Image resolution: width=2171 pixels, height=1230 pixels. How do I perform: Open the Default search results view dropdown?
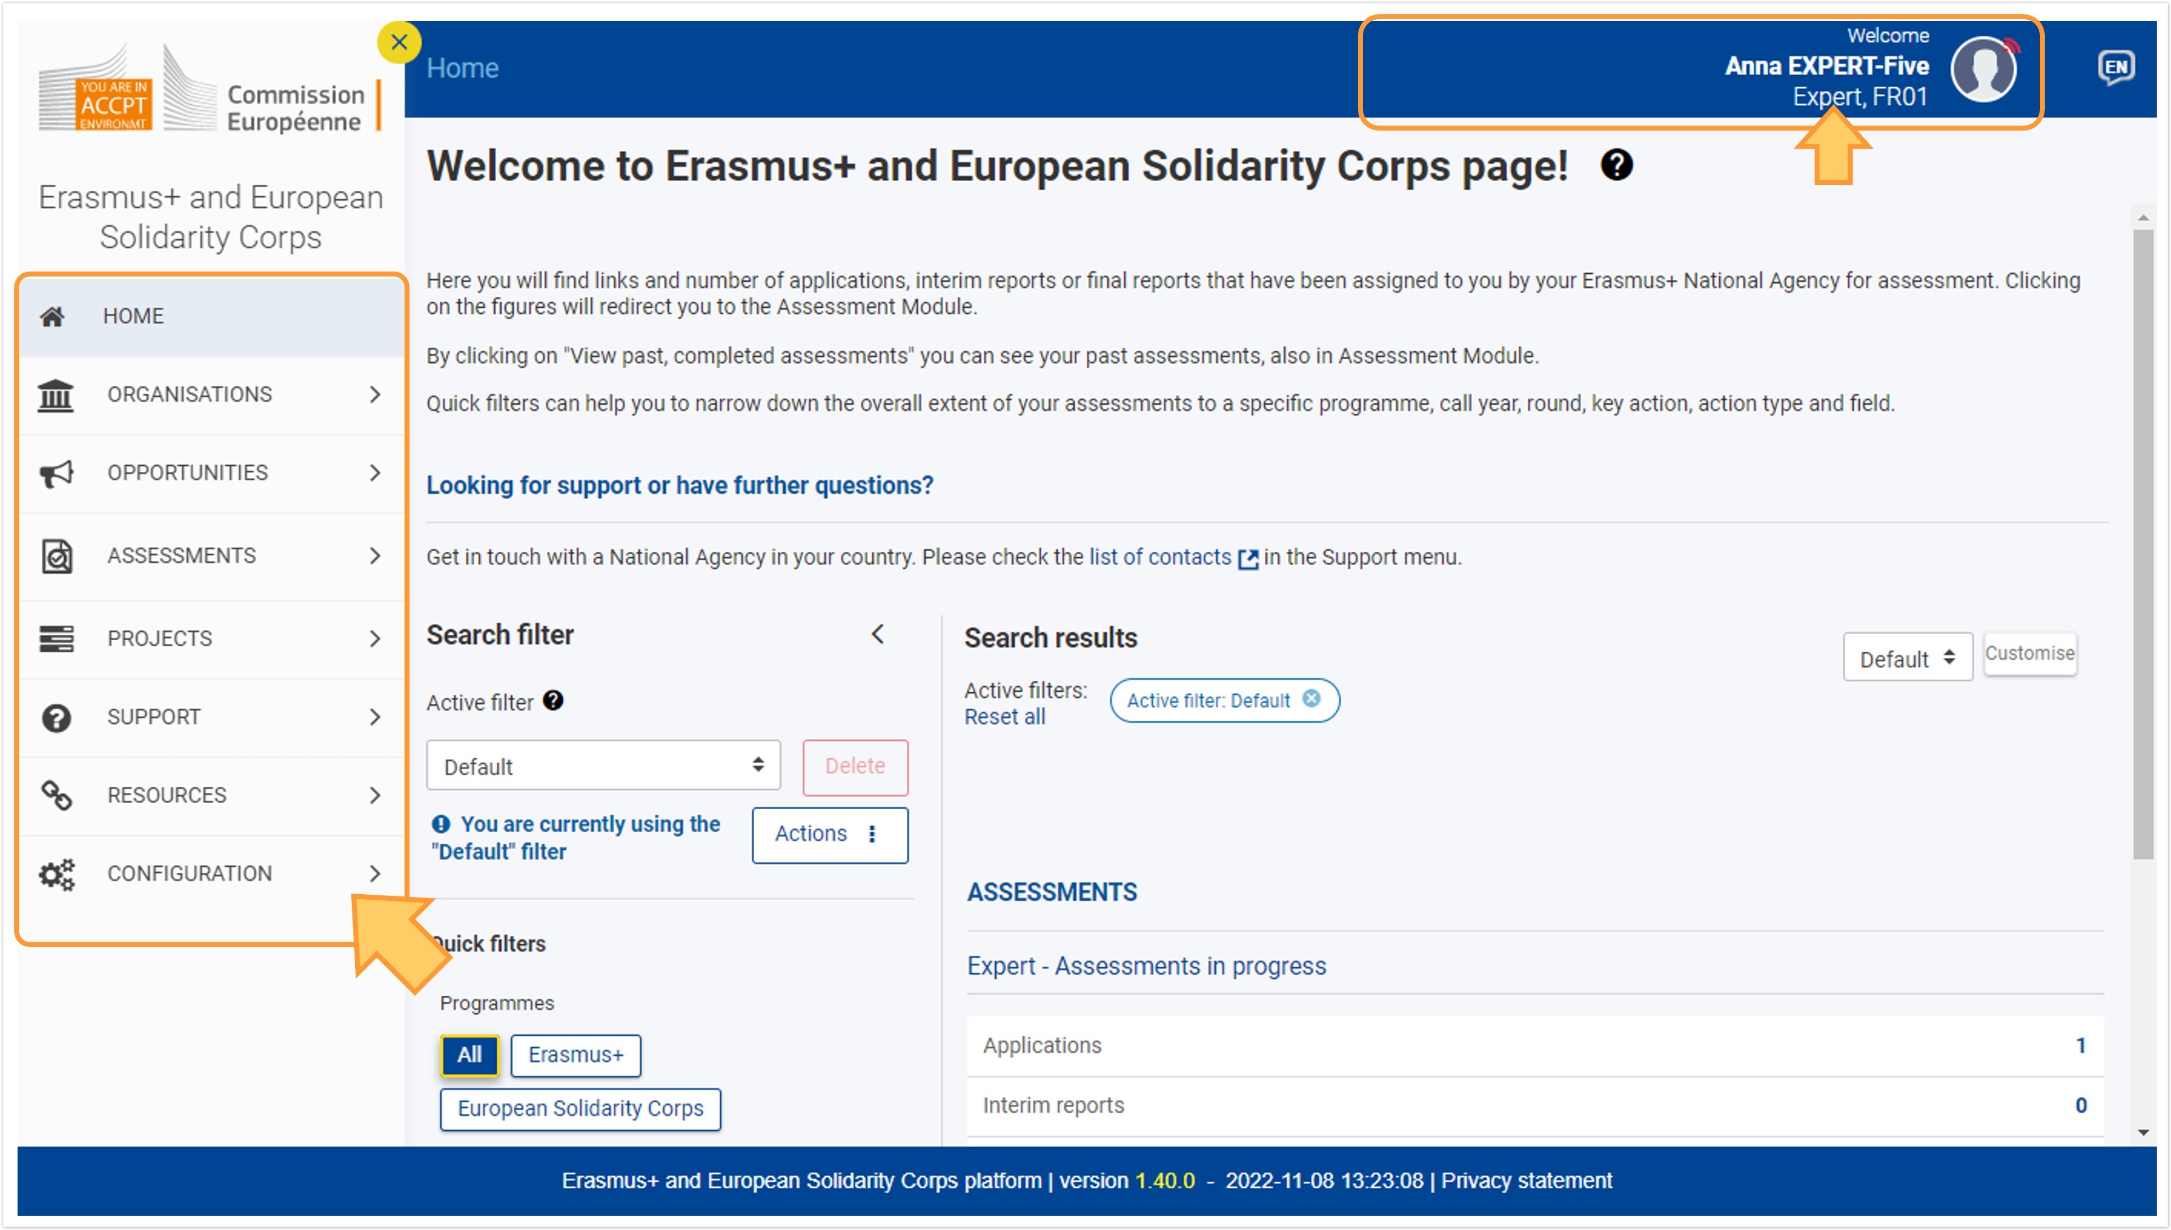(x=1908, y=657)
